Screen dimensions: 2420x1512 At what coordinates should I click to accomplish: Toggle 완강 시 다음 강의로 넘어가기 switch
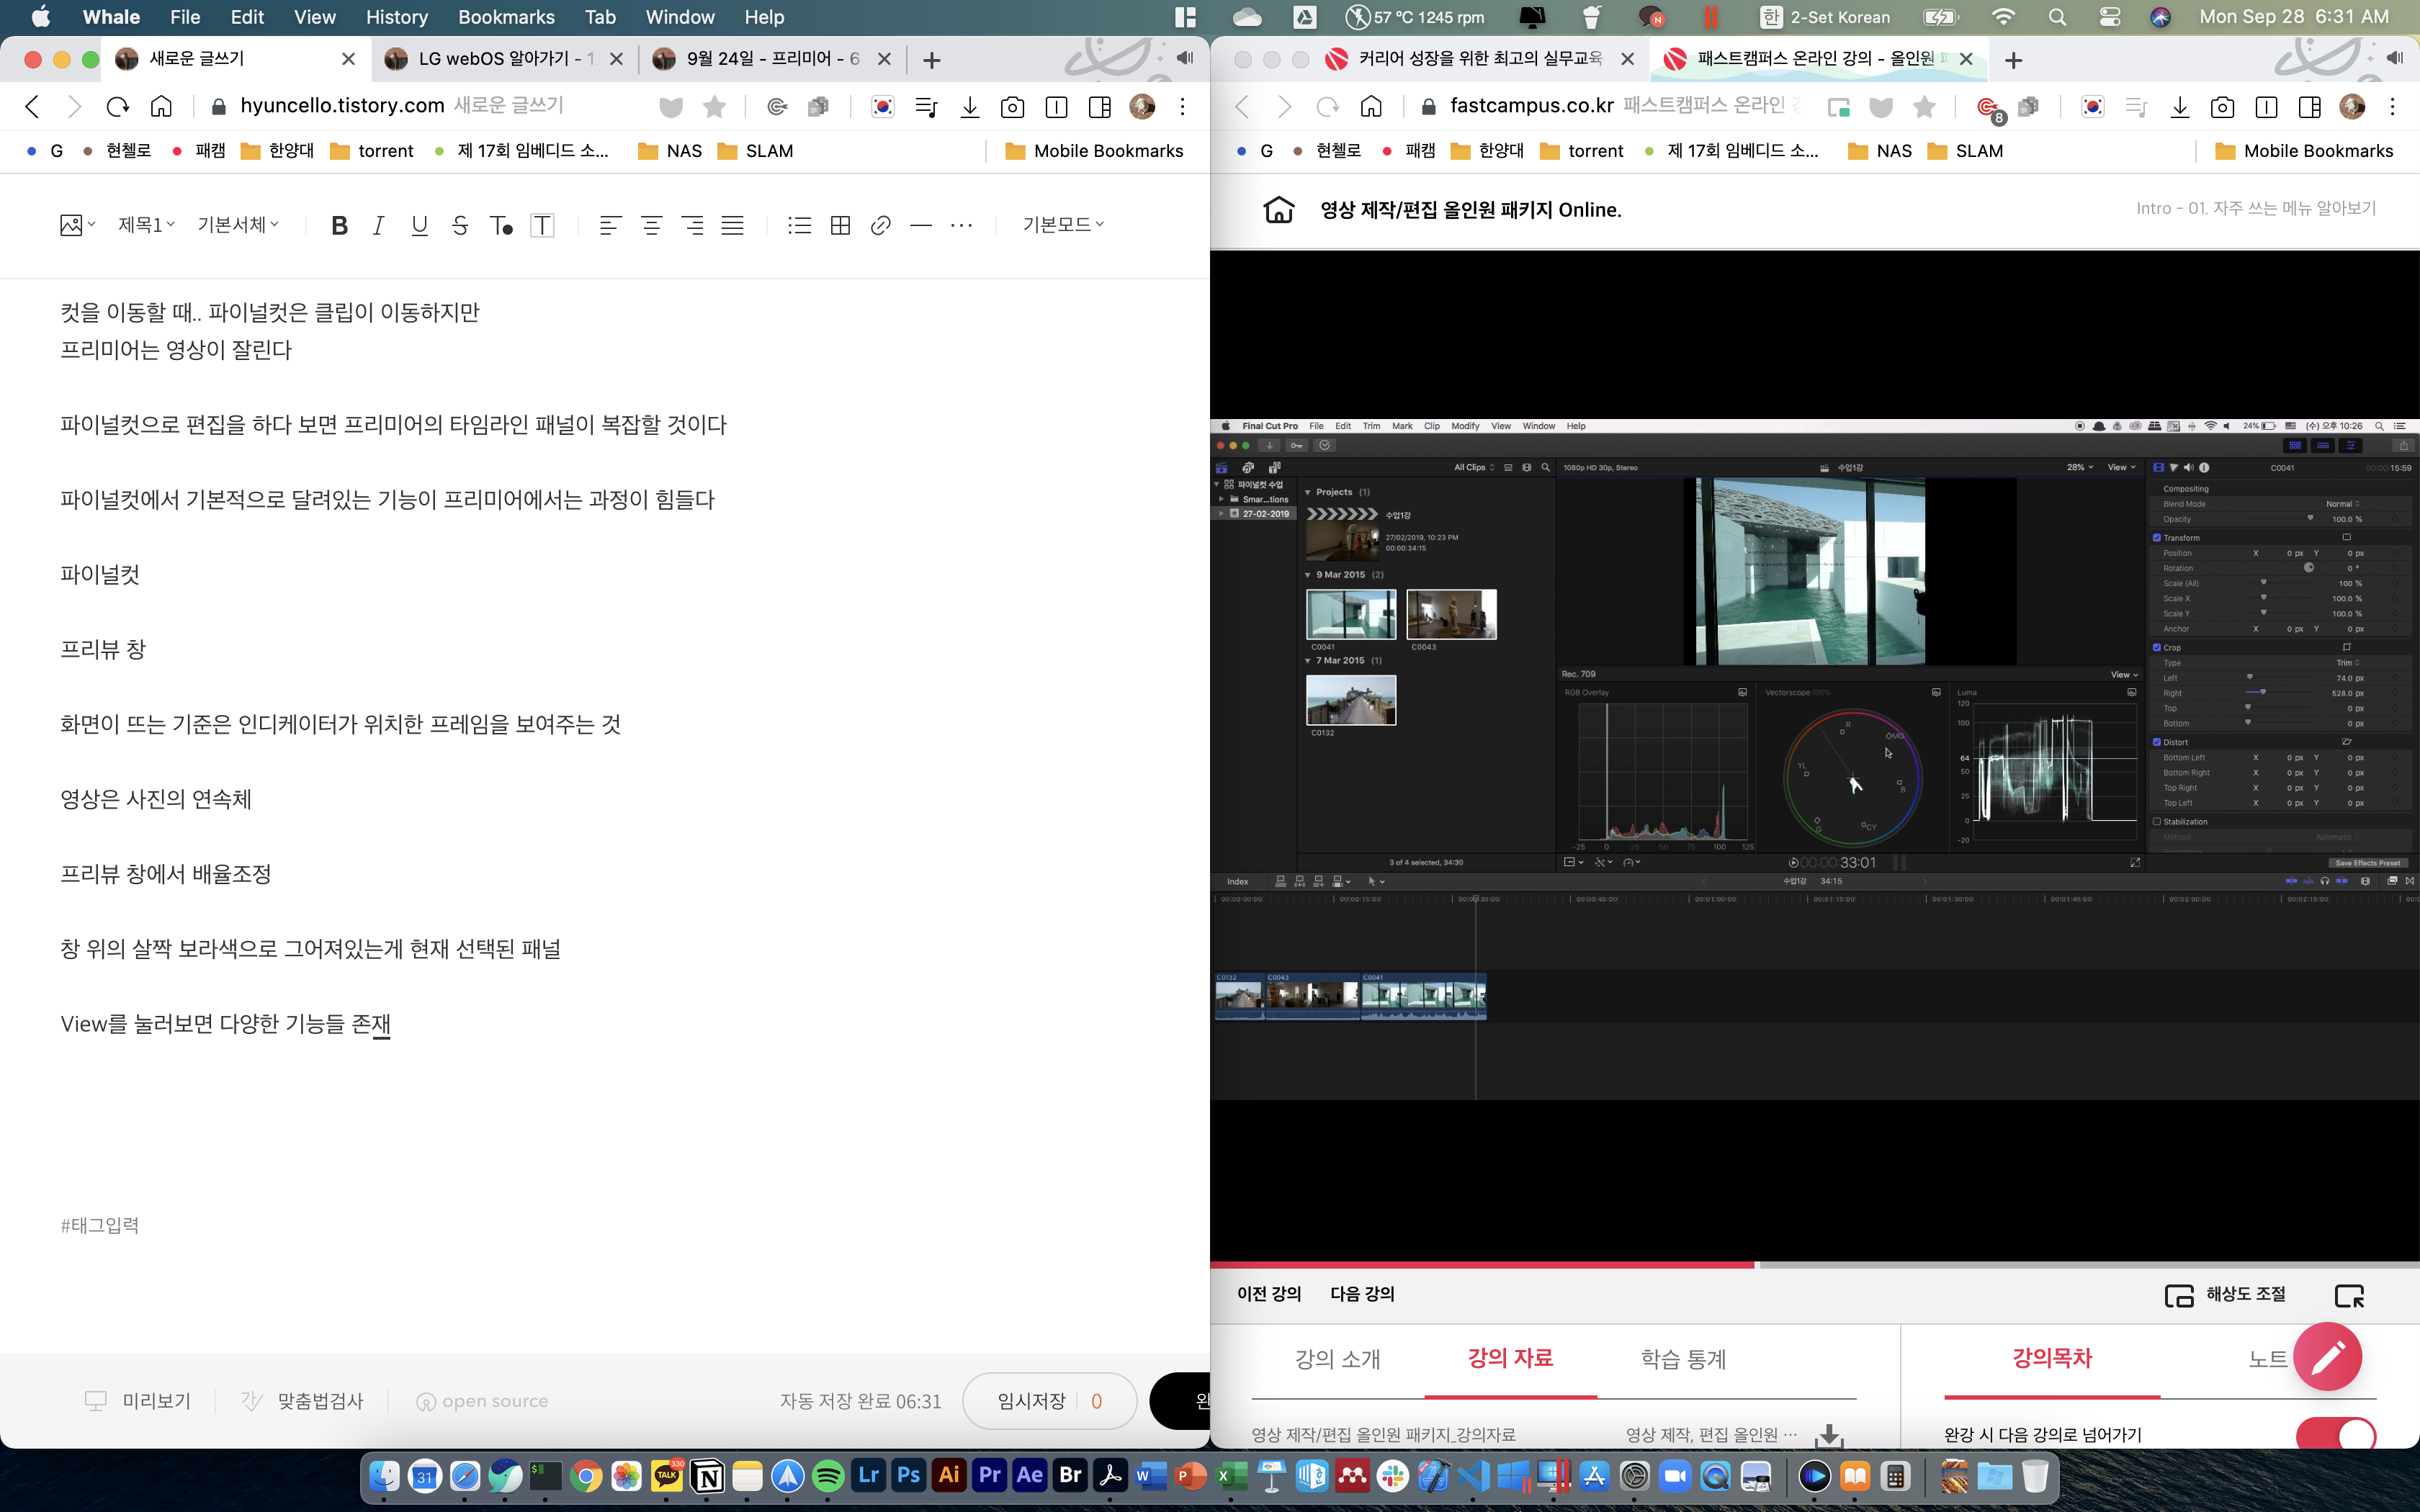(x=2336, y=1434)
